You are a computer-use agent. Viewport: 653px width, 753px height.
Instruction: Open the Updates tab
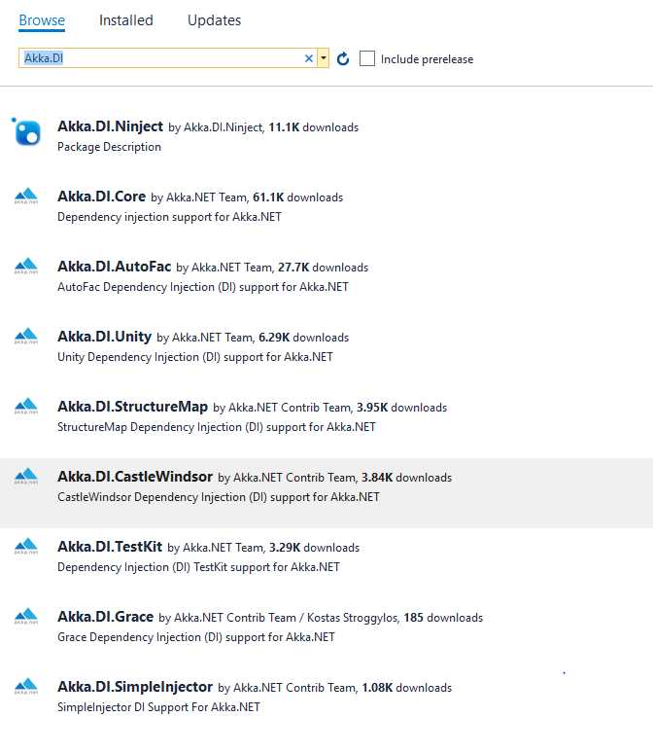tap(214, 20)
